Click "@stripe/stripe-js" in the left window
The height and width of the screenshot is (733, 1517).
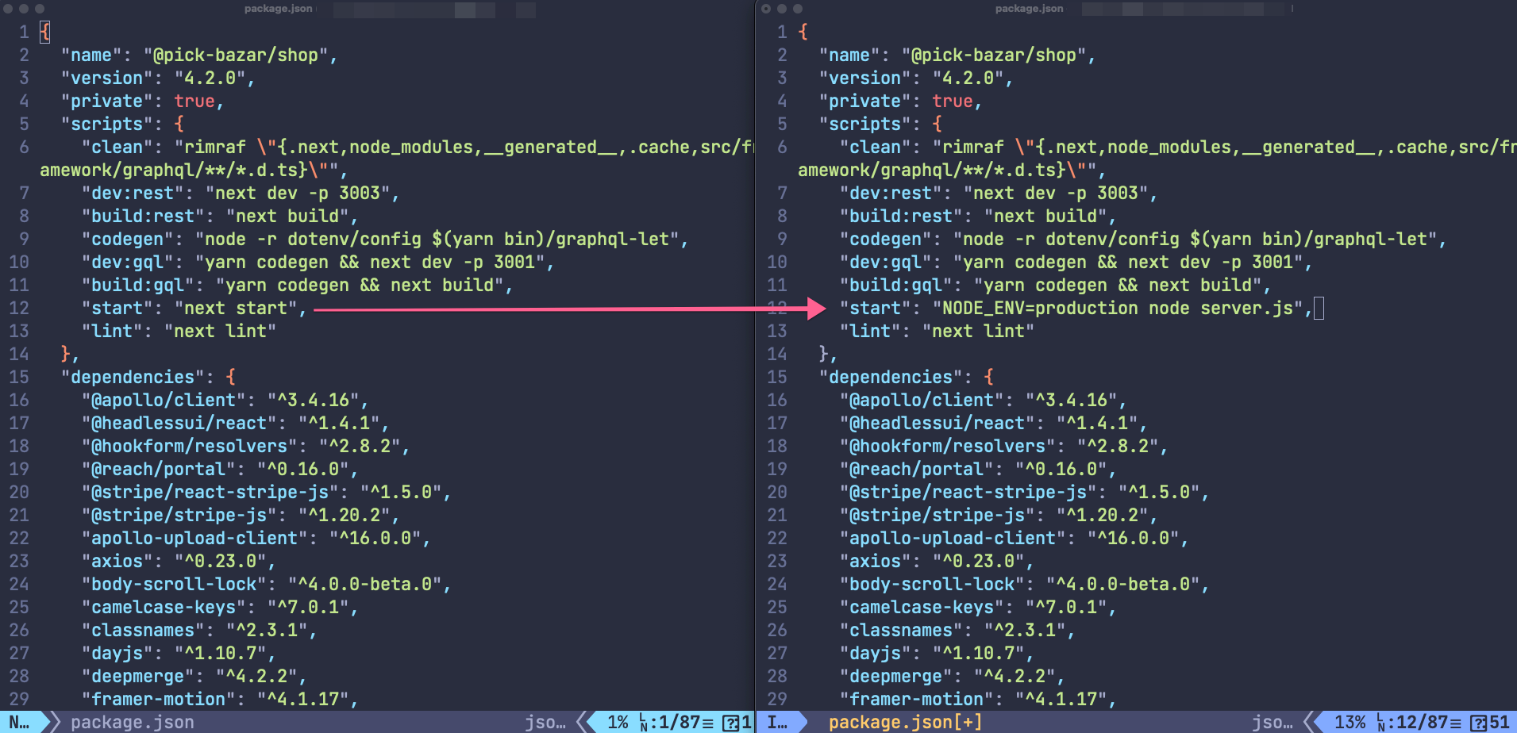pos(179,515)
